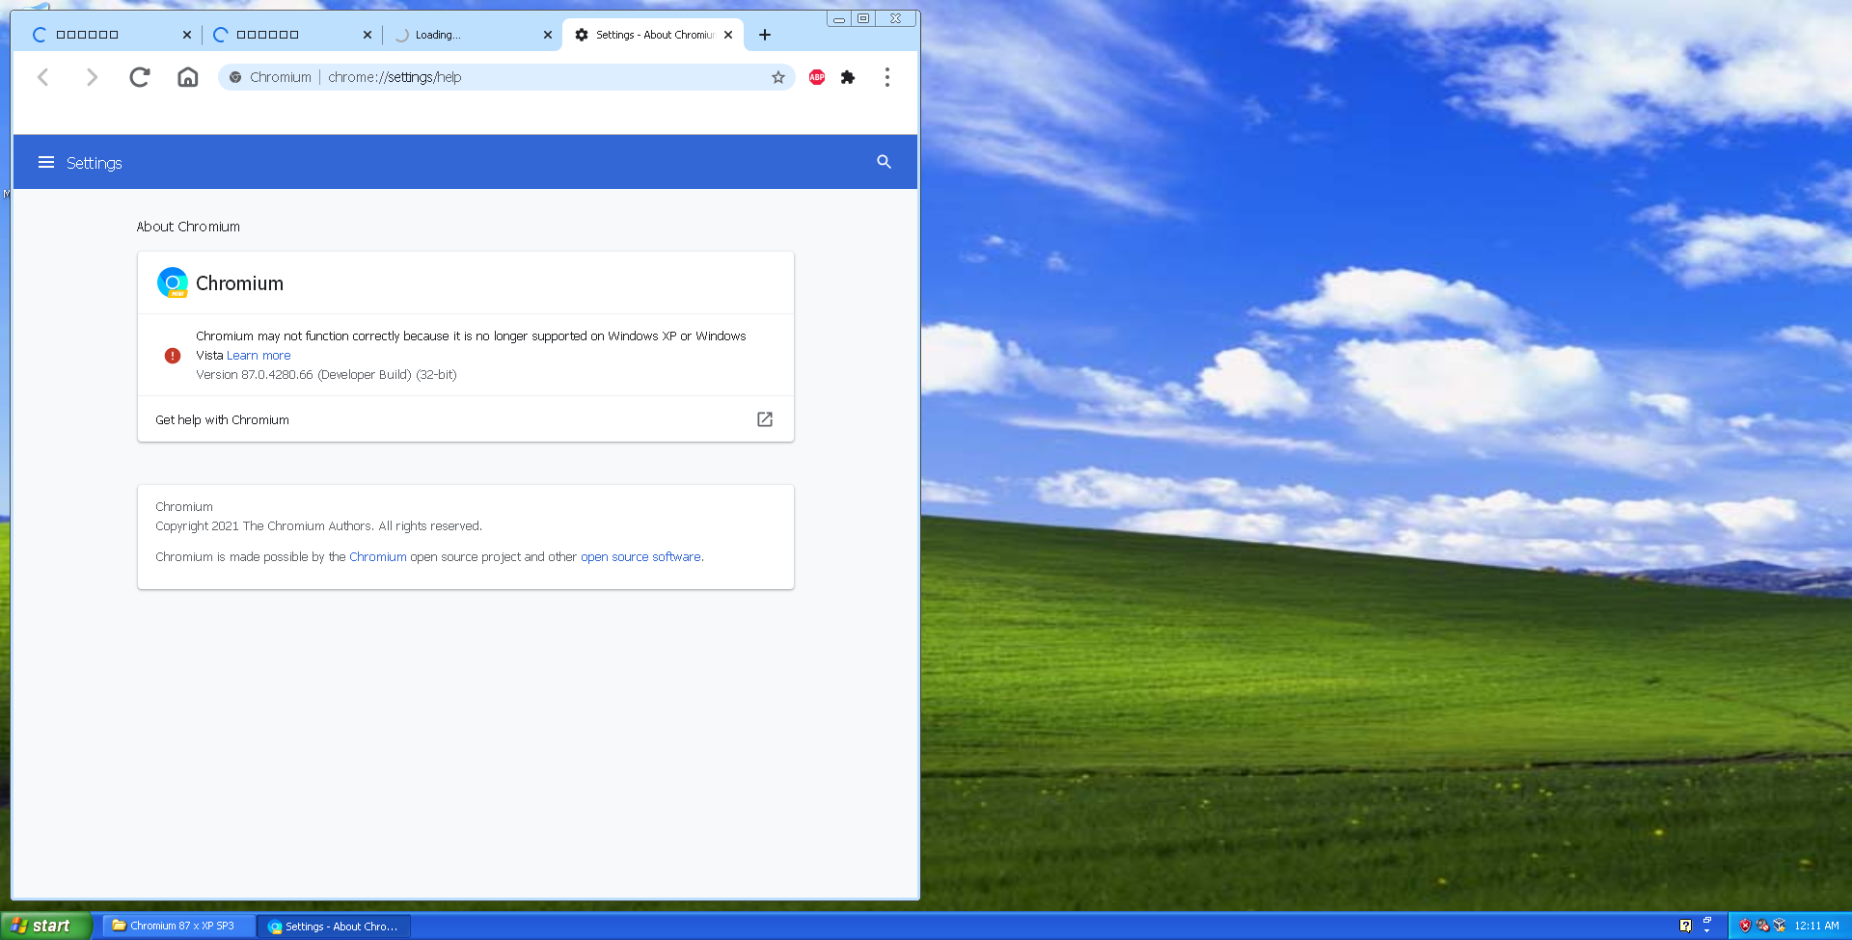This screenshot has width=1852, height=940.
Task: Close the leftmost browser tab
Action: pyautogui.click(x=187, y=35)
